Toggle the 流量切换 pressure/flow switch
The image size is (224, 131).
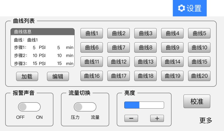[x=85, y=107]
